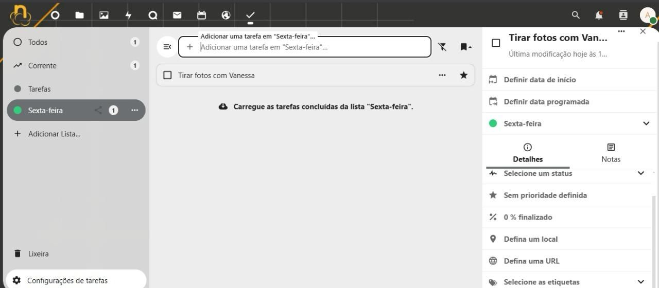Click Definir data de início

point(570,80)
